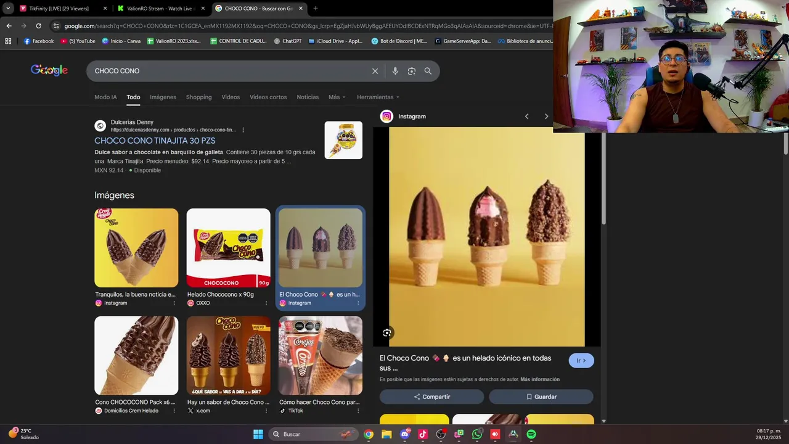Go back with the browser back arrow
789x444 pixels.
click(9, 26)
